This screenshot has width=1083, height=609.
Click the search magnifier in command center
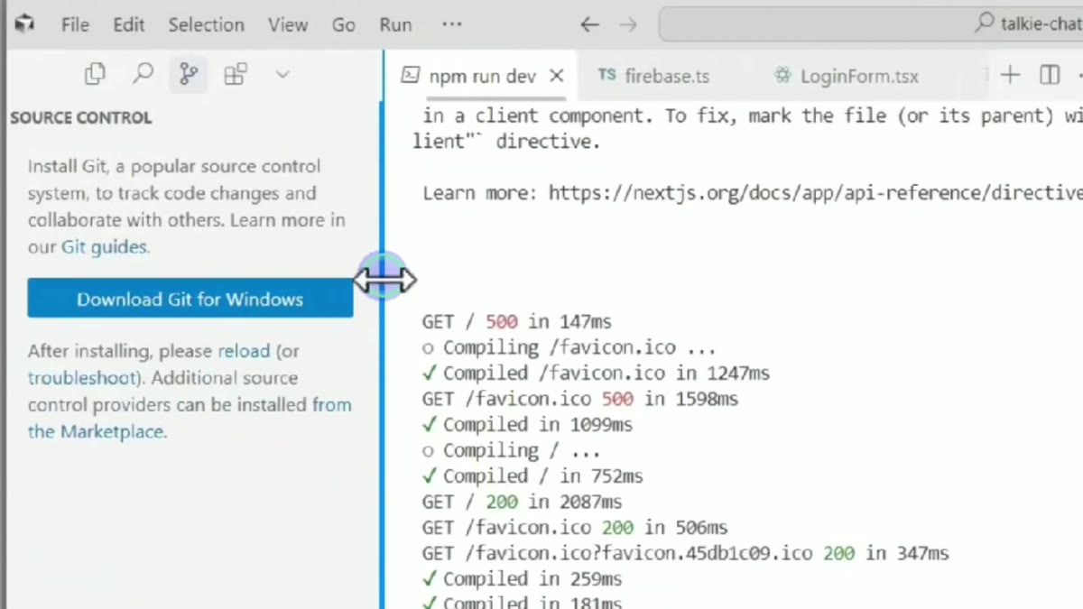[985, 23]
